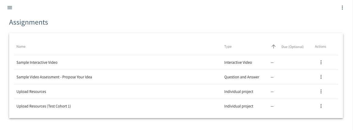The width and height of the screenshot is (353, 130).
Task: Click due date dash for Sample Interactive Video
Action: [272, 63]
